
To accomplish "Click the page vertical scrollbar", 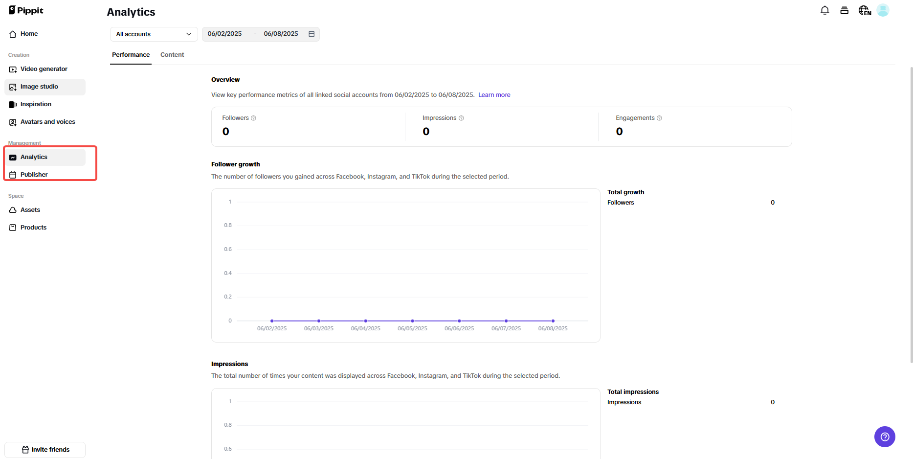I will tap(911, 215).
